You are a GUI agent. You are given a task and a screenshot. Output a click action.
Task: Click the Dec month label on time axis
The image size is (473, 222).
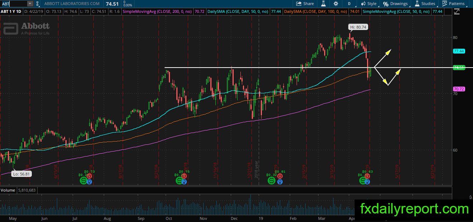tap(235, 218)
